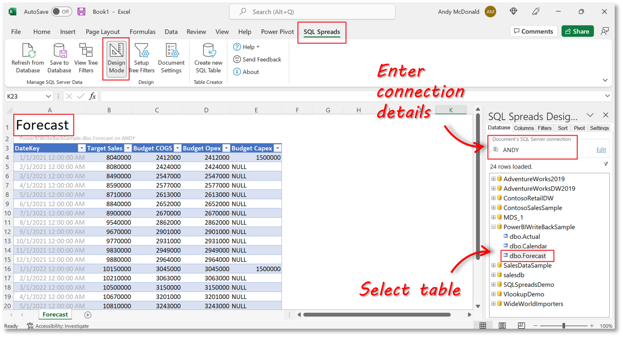
Task: Toggle the AutoSave switch
Action: pyautogui.click(x=61, y=12)
